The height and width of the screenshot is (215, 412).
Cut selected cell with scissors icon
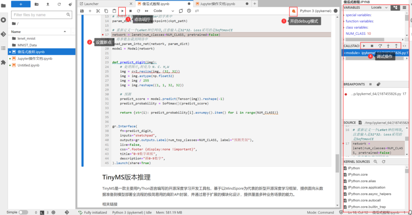pos(98,11)
